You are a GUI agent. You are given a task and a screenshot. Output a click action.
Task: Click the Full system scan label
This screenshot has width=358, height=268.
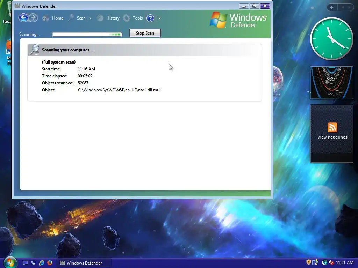[59, 62]
